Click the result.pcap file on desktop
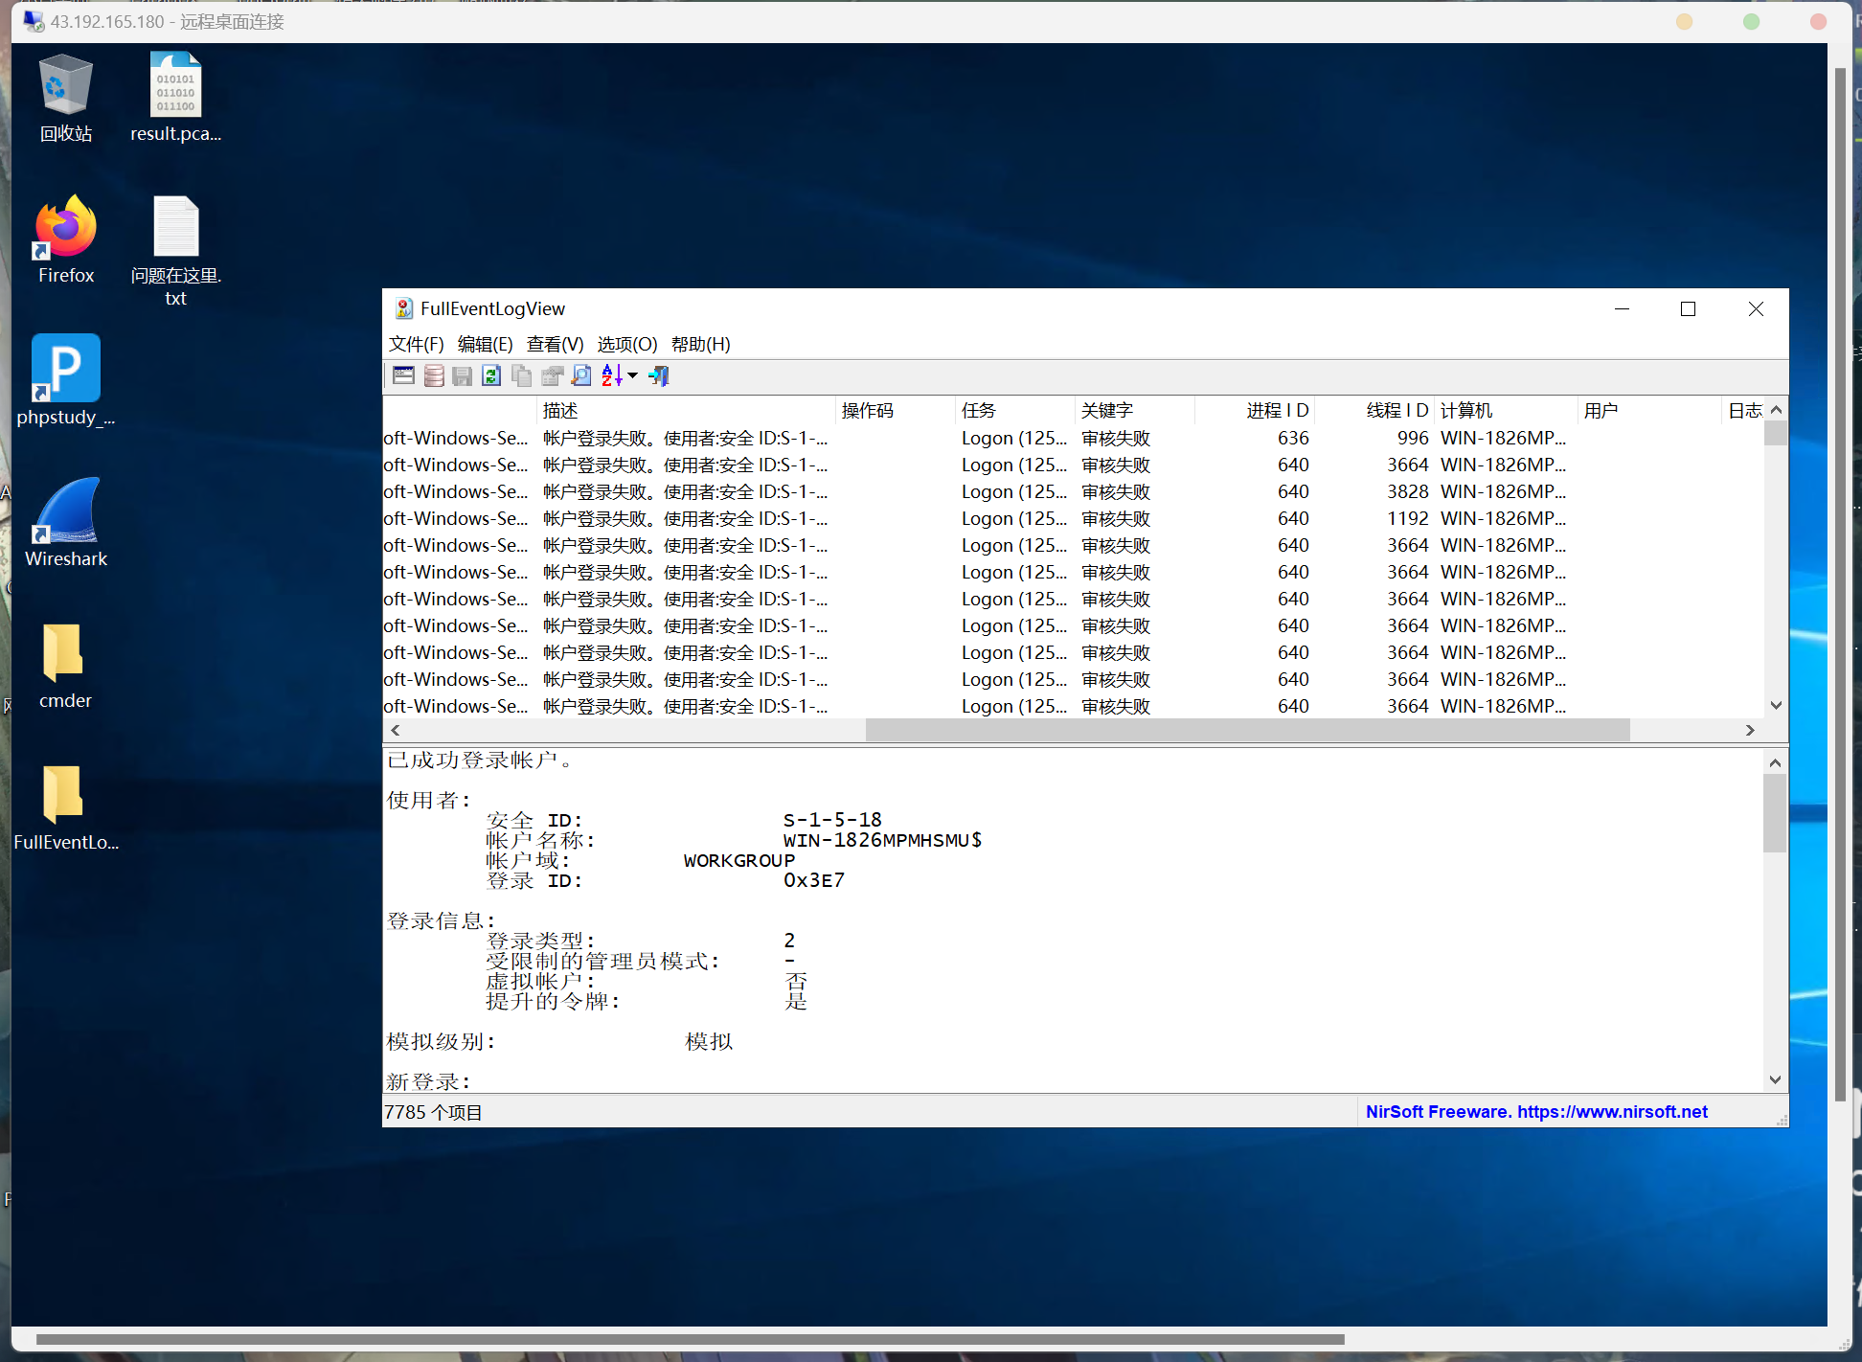 175,98
